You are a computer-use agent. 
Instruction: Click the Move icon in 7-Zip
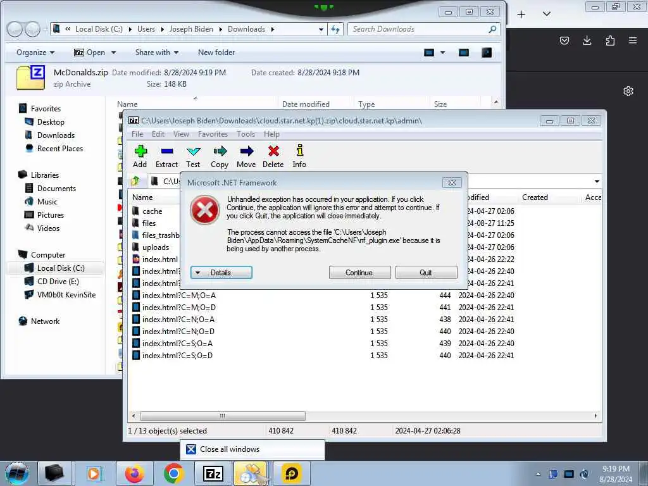246,151
